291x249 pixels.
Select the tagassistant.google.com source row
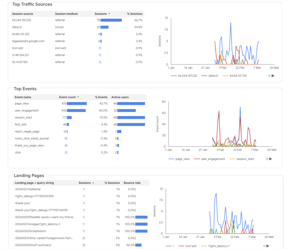(x=28, y=41)
